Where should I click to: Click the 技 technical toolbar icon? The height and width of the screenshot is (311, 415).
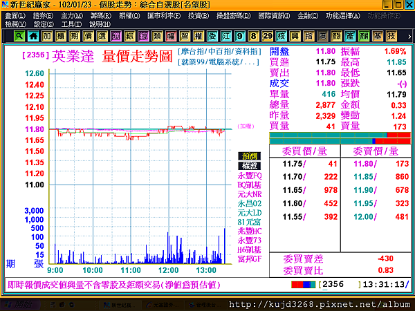click(x=391, y=36)
